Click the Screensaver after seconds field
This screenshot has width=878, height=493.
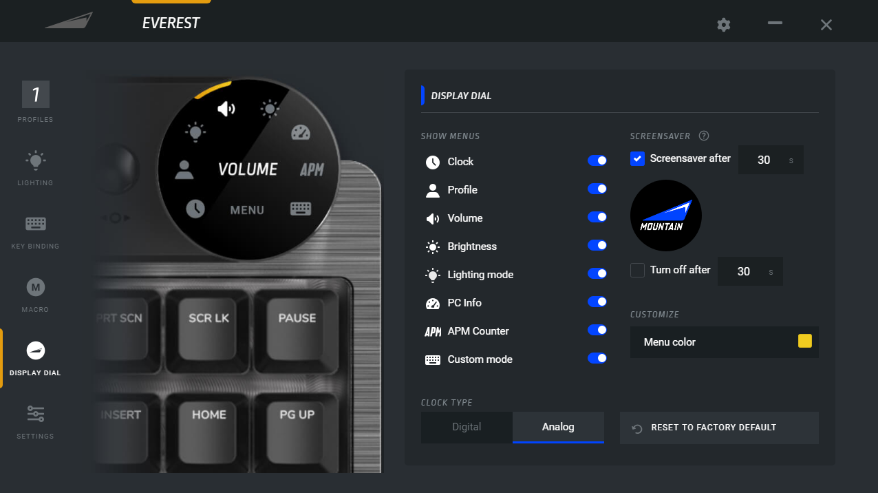point(764,160)
